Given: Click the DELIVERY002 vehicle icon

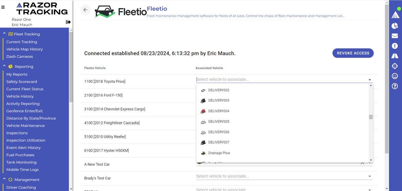Looking at the screenshot, I should coord(203,90).
